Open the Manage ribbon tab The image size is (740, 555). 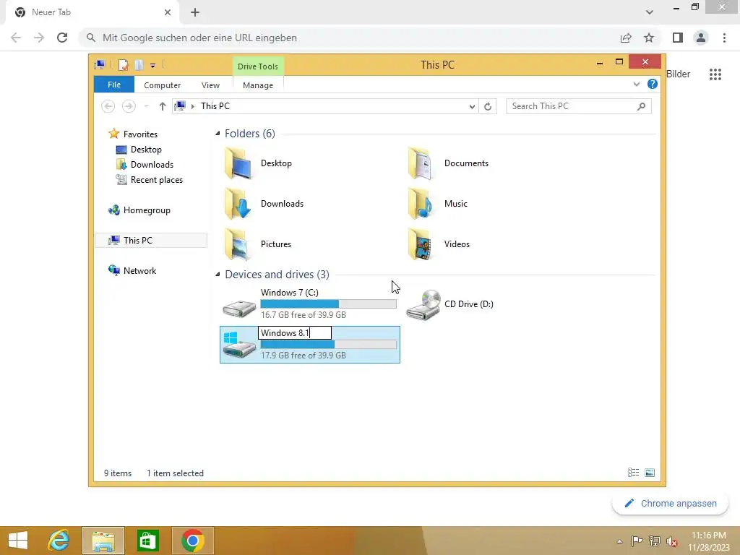(258, 85)
